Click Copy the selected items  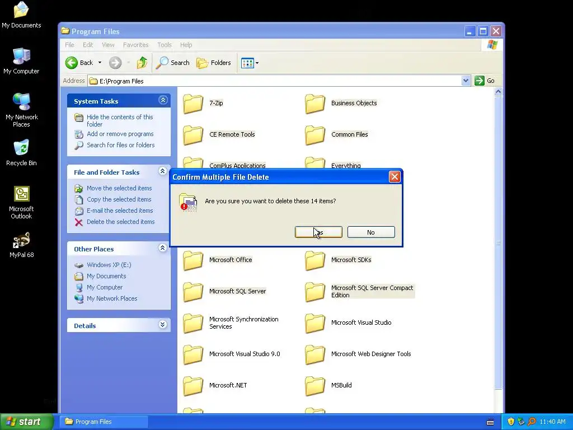click(119, 199)
